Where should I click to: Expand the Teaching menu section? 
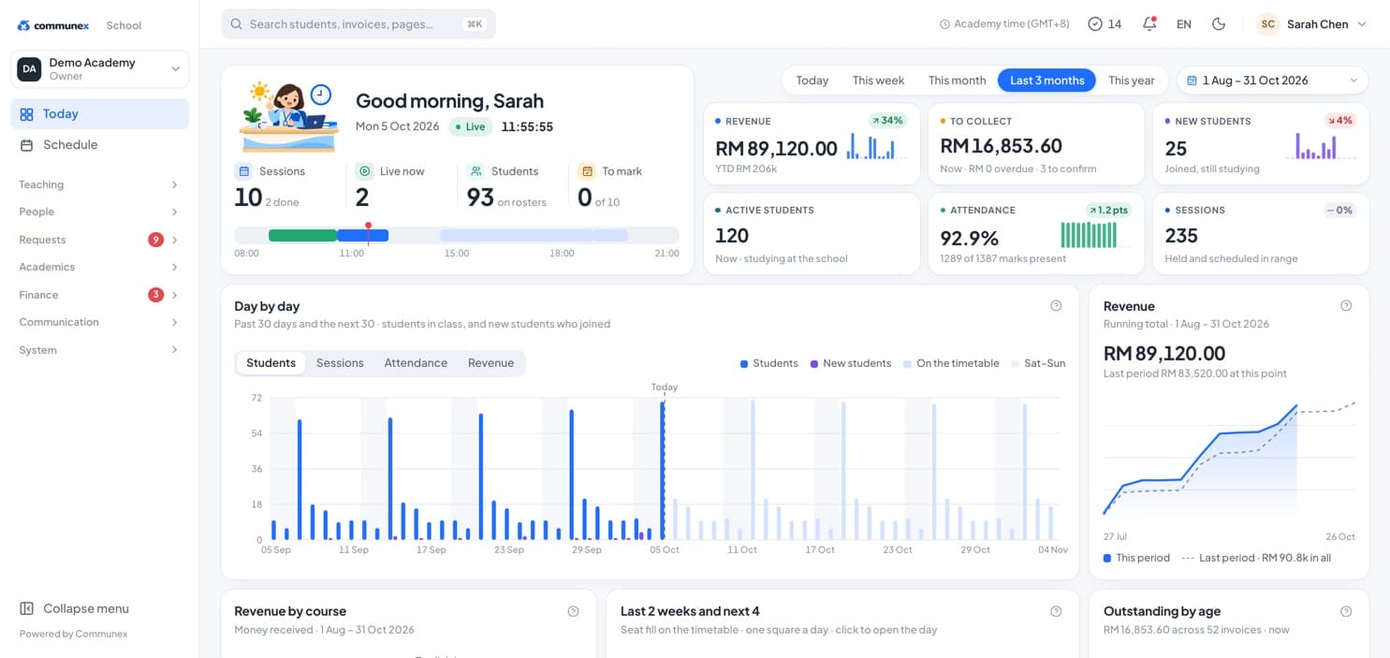pos(99,185)
